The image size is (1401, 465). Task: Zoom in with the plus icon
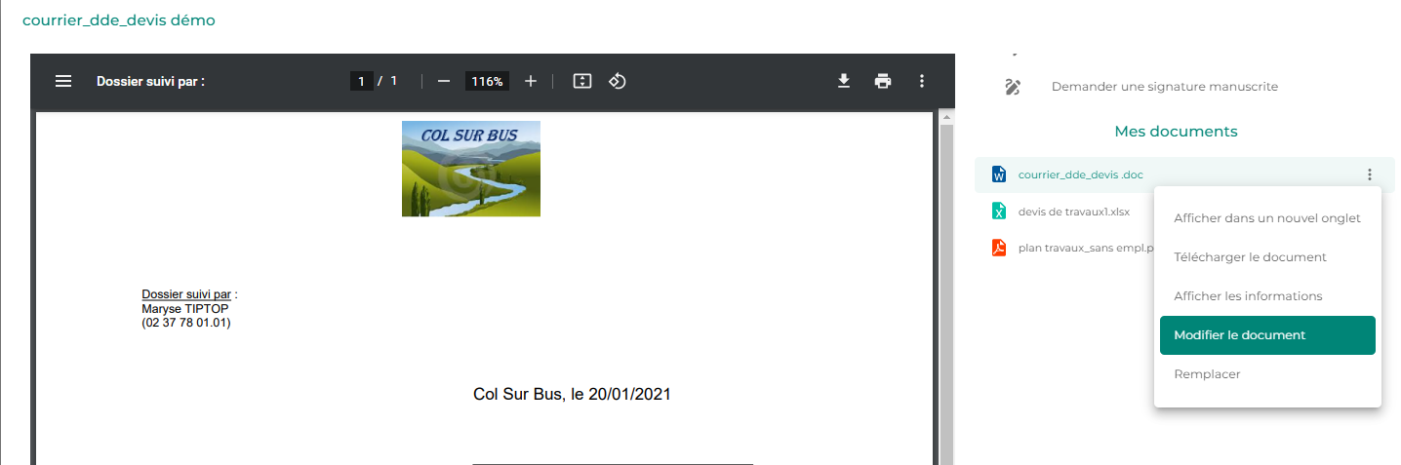[531, 81]
